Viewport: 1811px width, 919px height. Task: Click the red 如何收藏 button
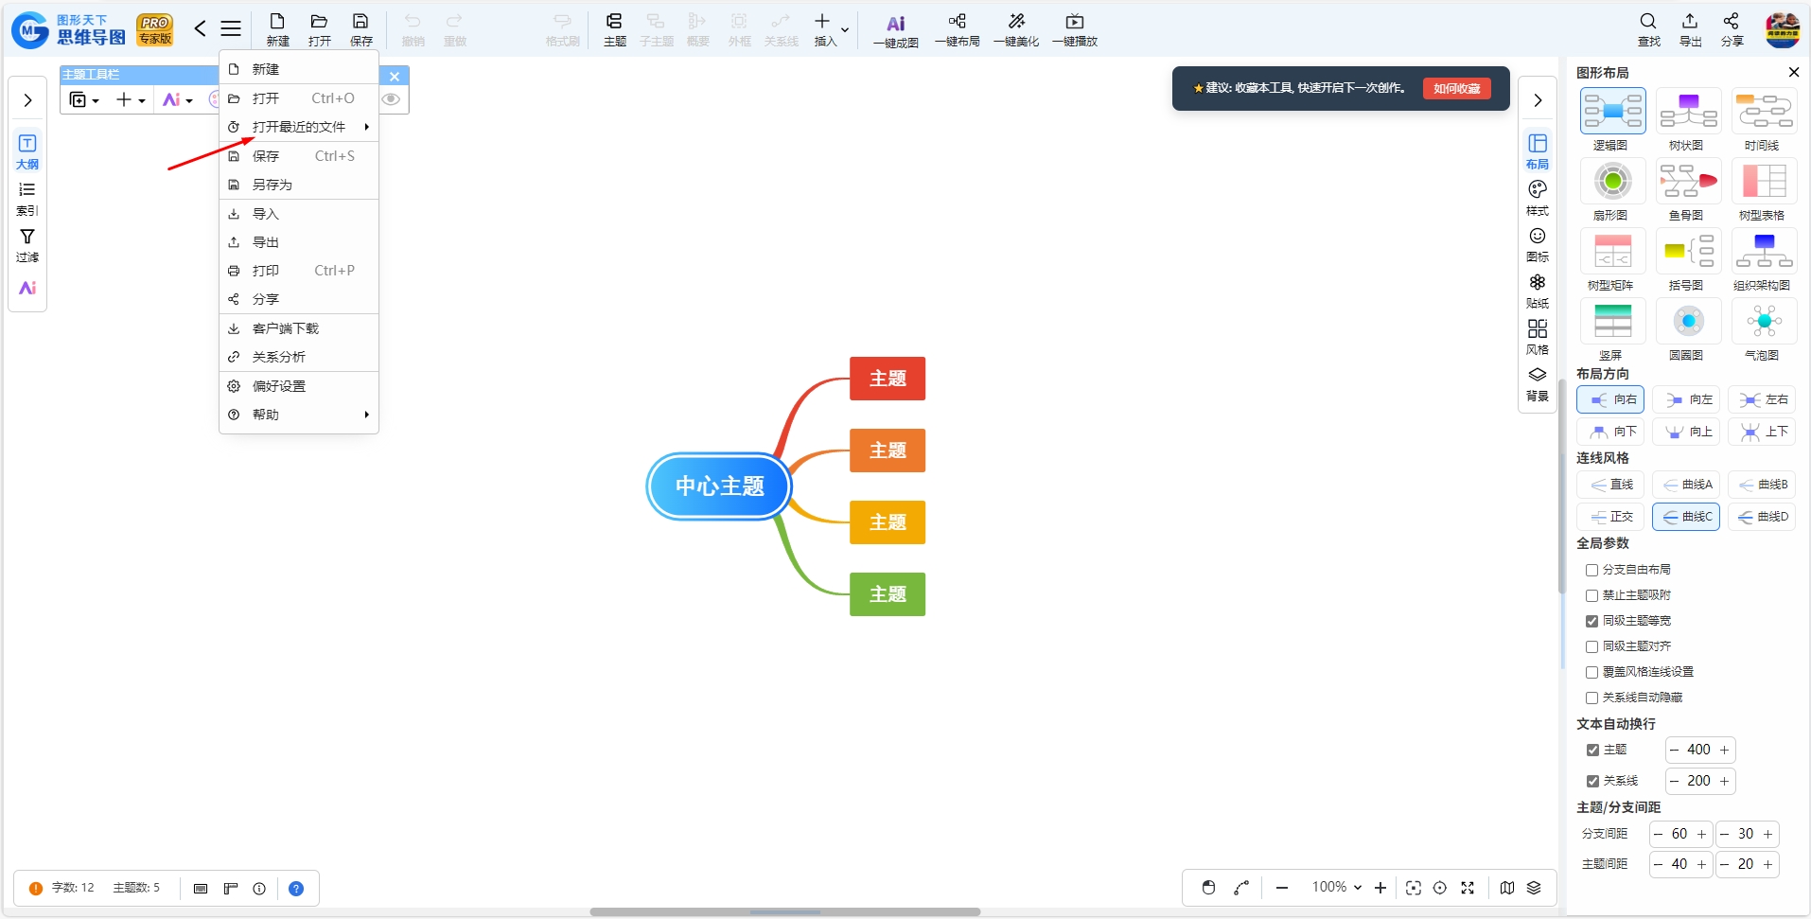[x=1456, y=88]
